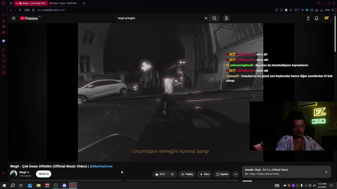The width and height of the screenshot is (337, 189).
Task: Run the YouTube search with magnifier button
Action: tap(215, 18)
